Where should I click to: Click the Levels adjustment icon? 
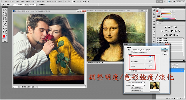[169, 27]
